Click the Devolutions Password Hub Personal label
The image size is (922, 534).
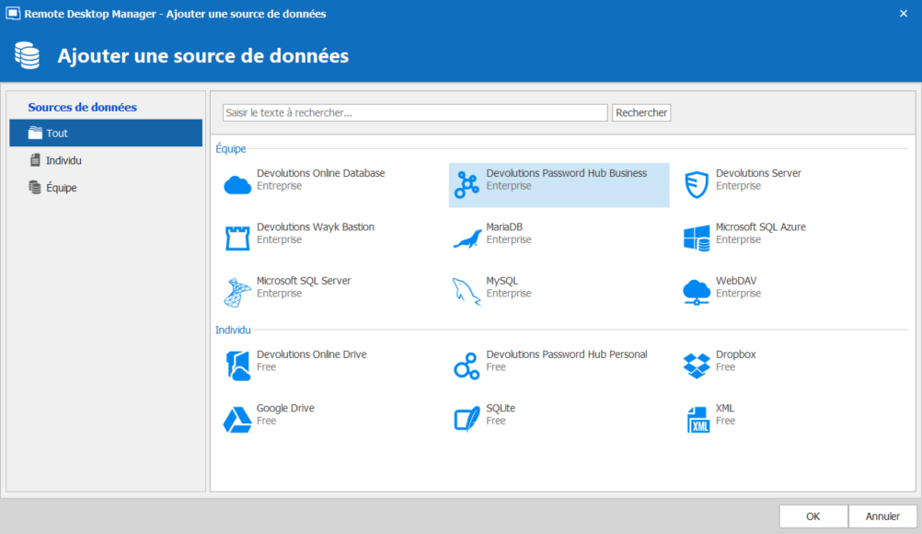tap(567, 354)
